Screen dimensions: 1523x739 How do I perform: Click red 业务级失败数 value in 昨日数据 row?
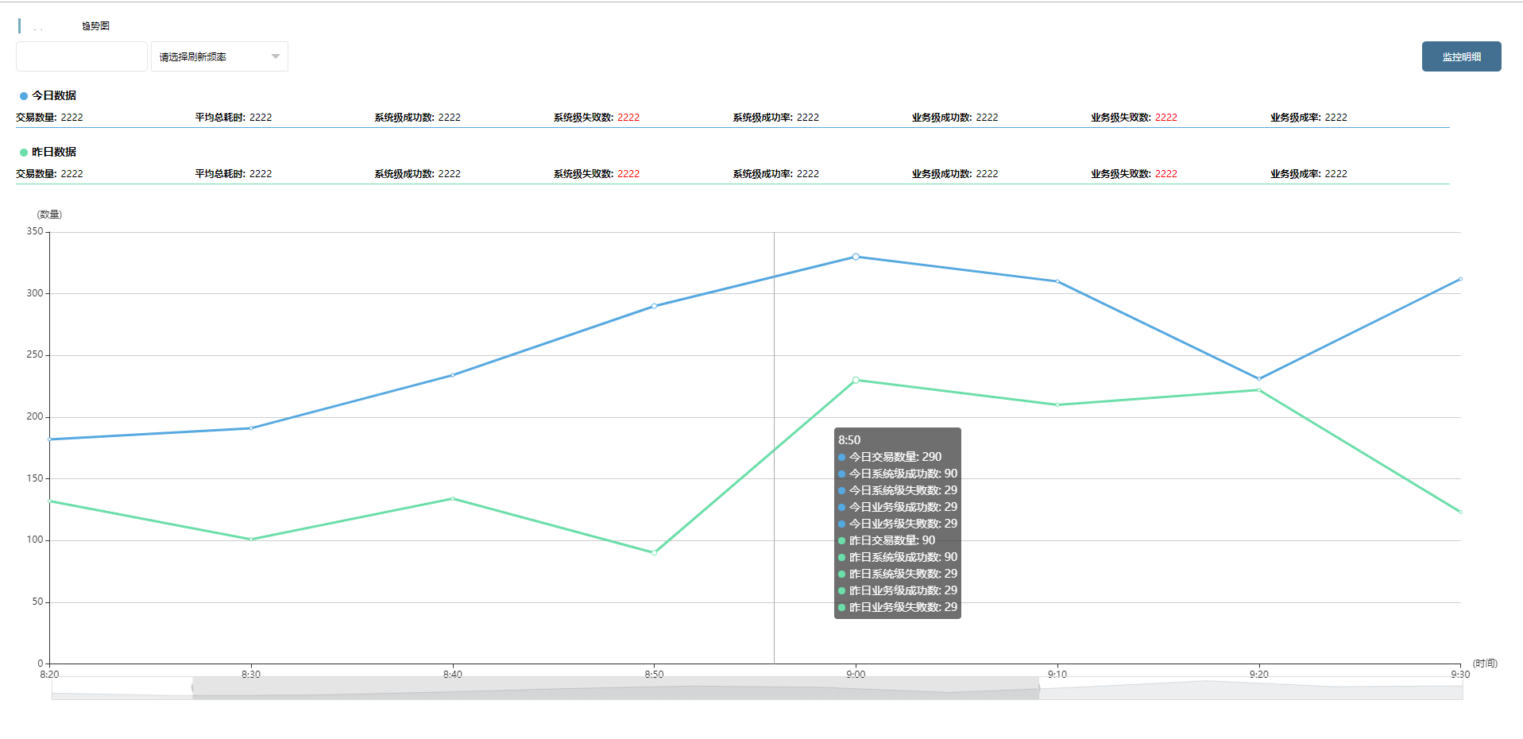coord(1166,174)
